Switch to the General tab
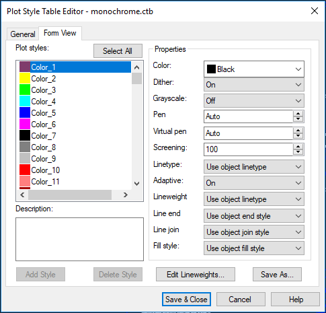Image resolution: width=326 pixels, height=313 pixels. (x=23, y=34)
